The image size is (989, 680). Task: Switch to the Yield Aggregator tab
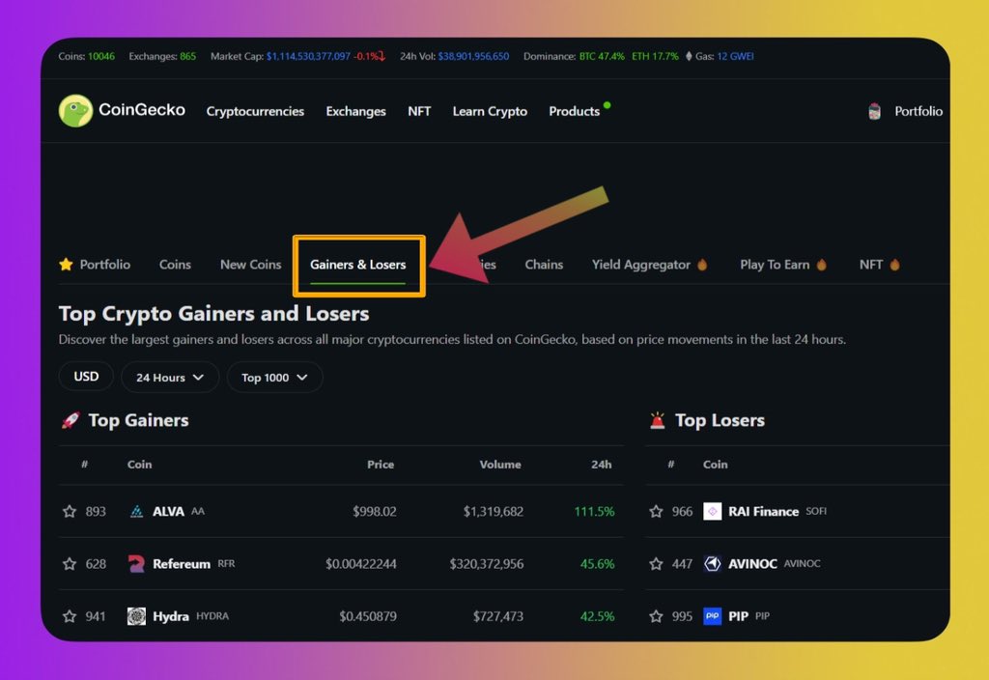tap(641, 265)
